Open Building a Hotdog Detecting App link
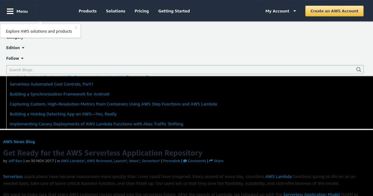 click(63, 114)
